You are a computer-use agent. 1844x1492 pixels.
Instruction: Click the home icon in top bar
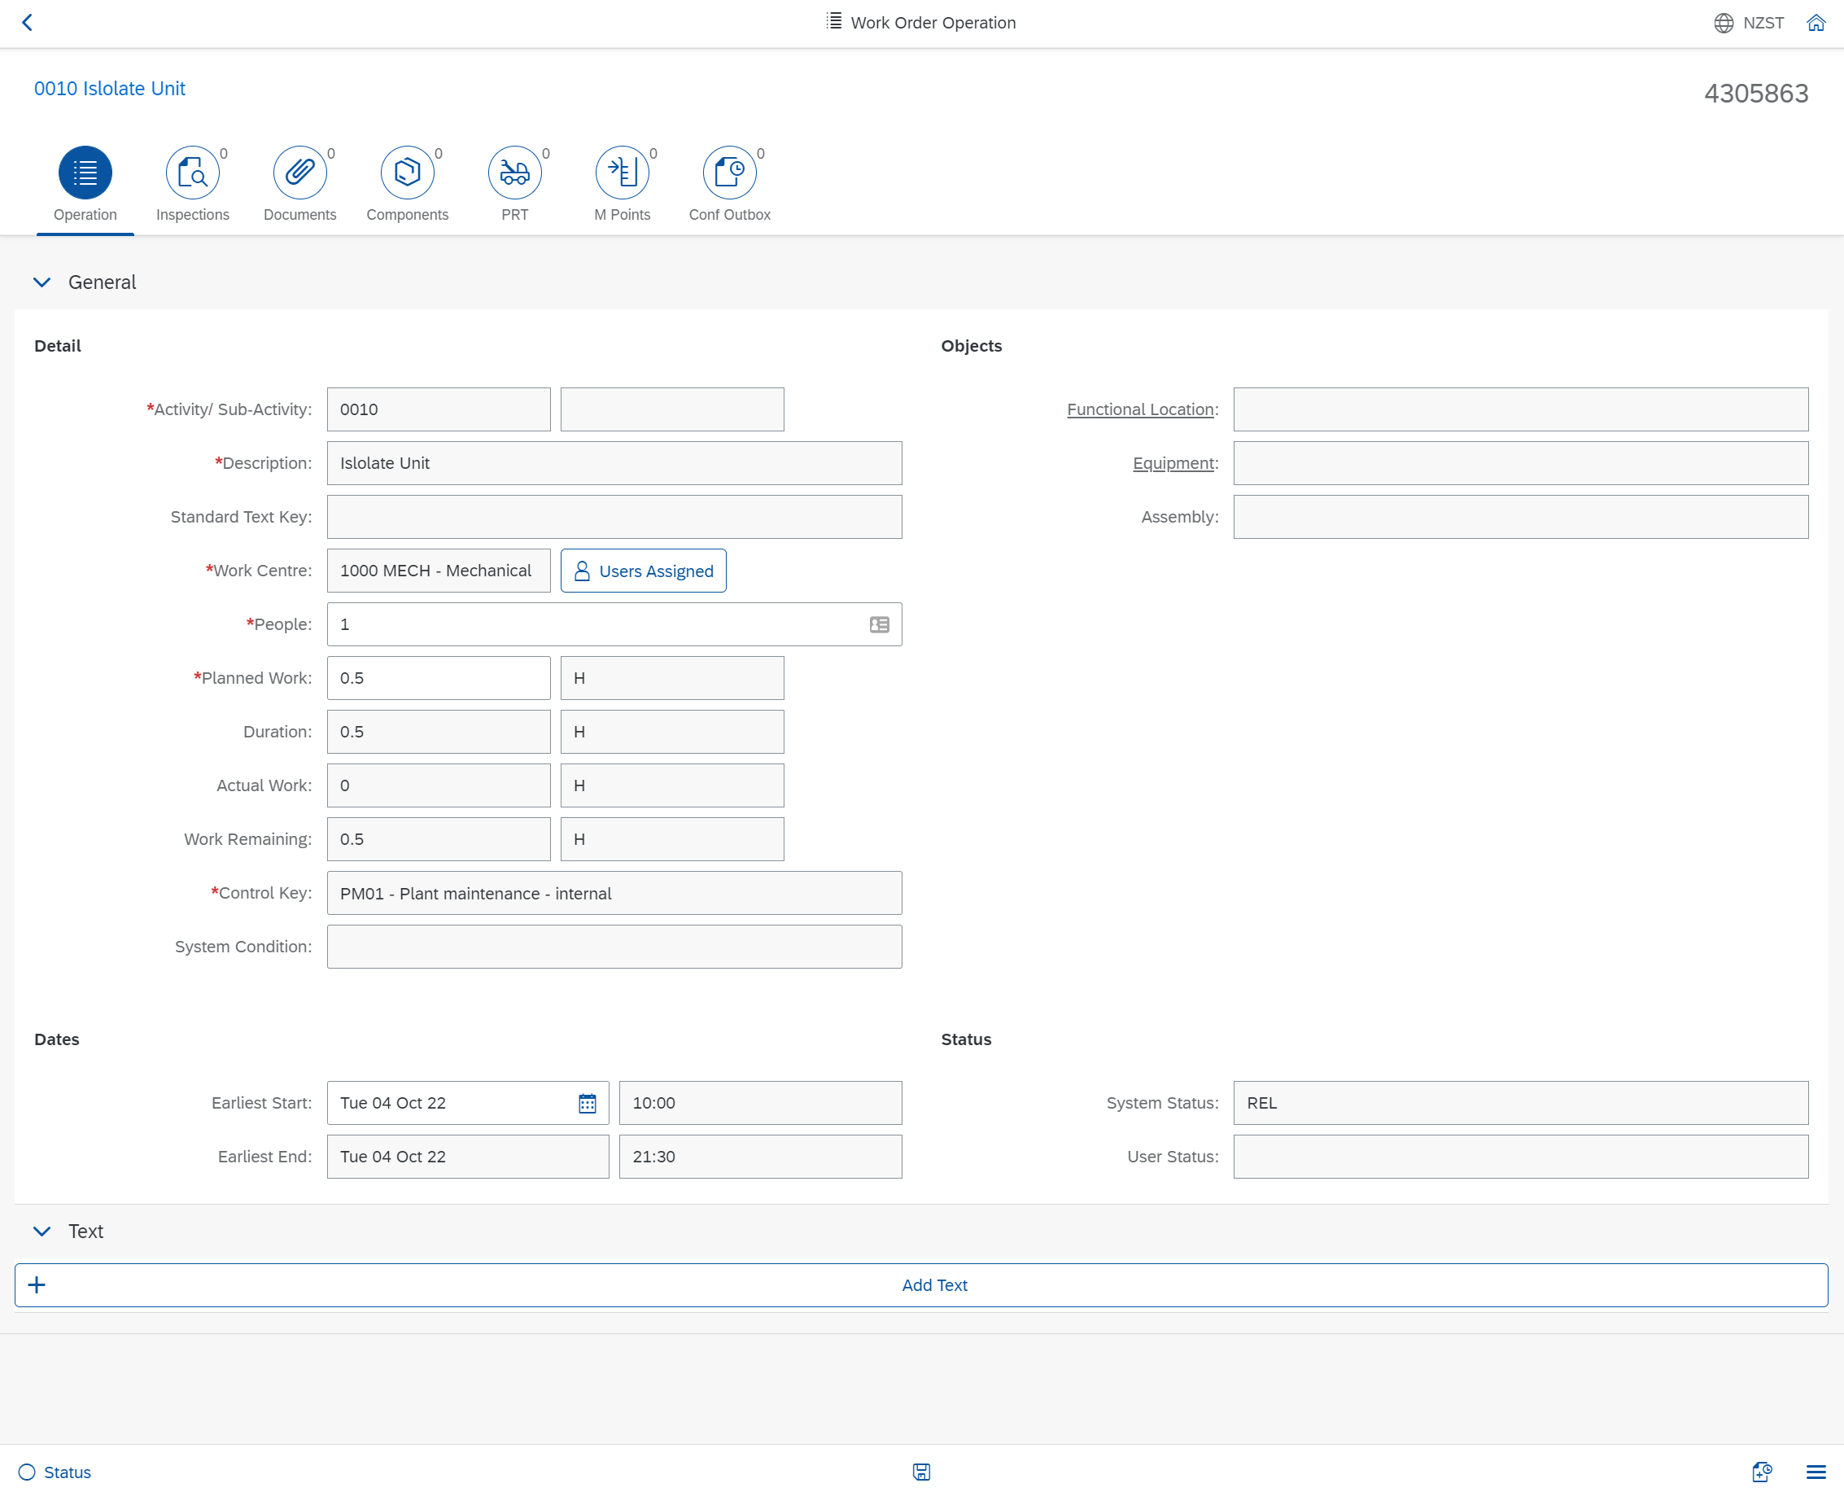[x=1816, y=22]
